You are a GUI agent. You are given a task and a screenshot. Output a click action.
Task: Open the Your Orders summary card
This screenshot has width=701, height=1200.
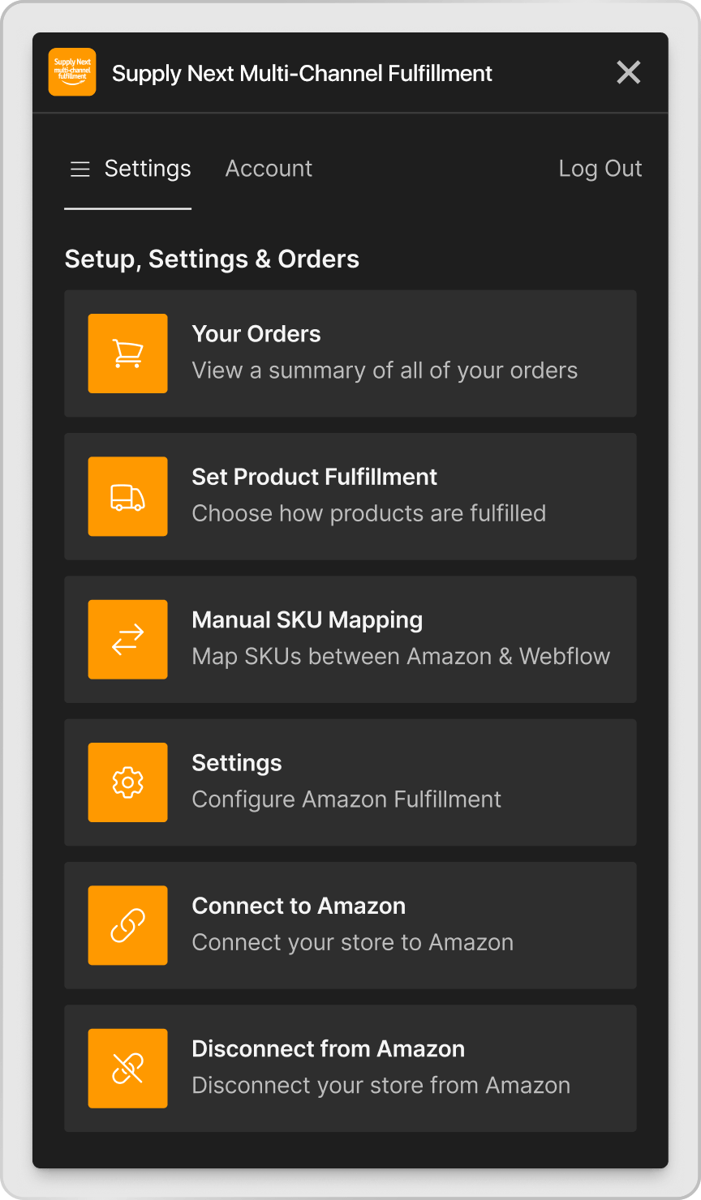(350, 354)
